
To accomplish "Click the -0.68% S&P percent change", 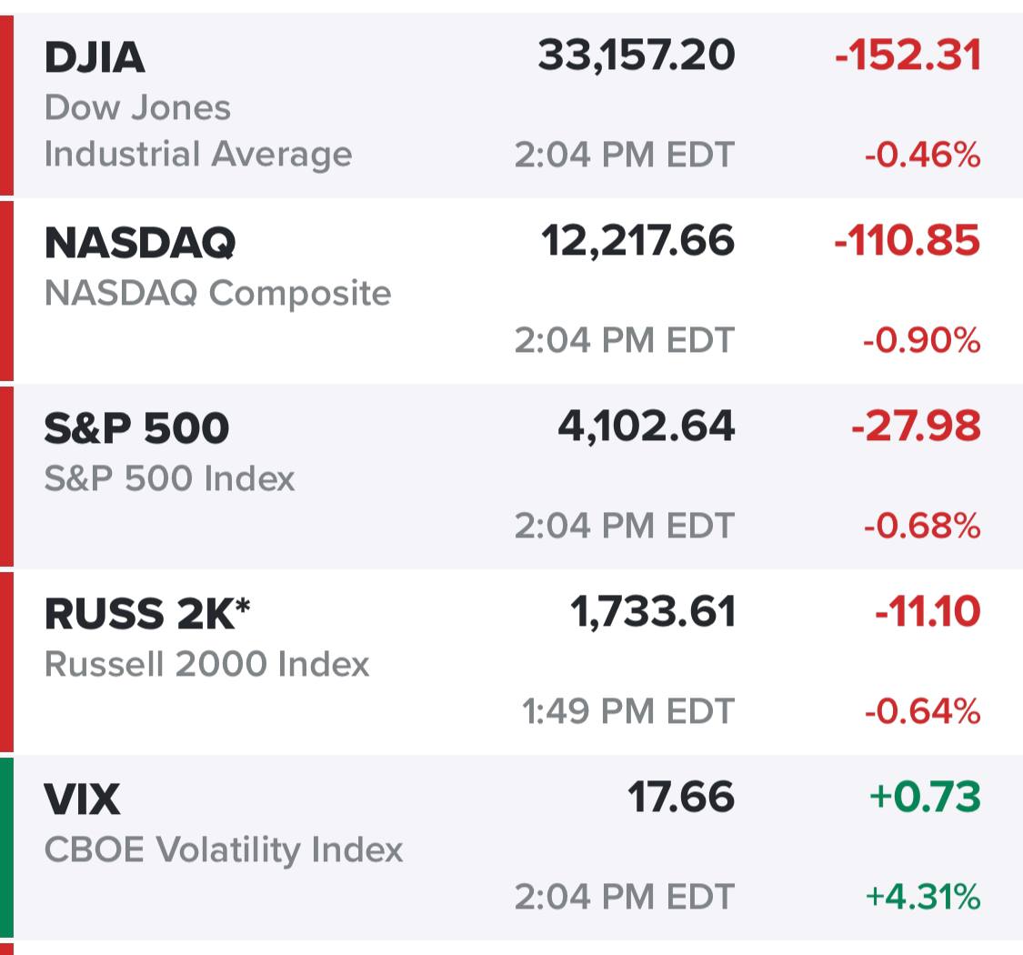I will click(x=922, y=526).
